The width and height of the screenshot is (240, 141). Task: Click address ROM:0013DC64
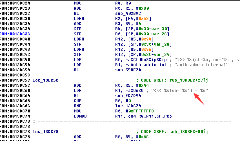click(x=15, y=96)
